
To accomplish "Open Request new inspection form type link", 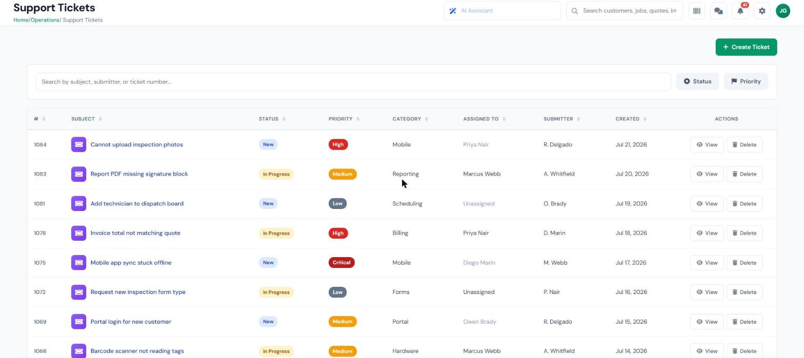I will (x=138, y=292).
